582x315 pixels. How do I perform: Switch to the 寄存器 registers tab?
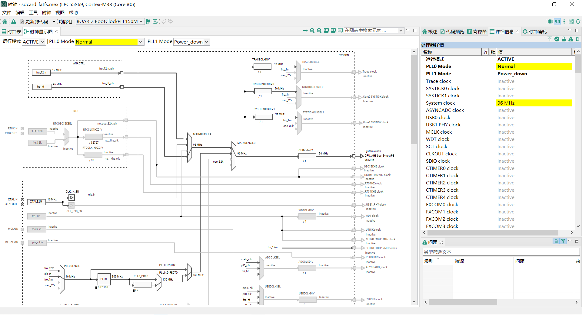pyautogui.click(x=477, y=31)
